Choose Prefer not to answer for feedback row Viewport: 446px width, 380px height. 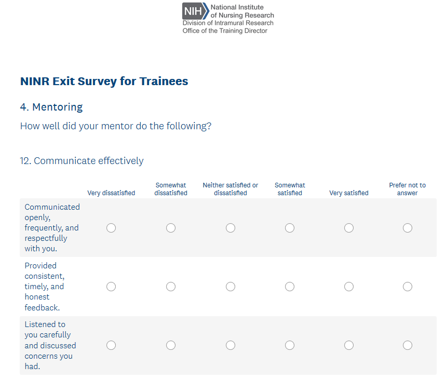[x=408, y=287]
